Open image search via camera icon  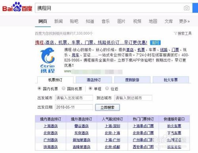point(187,8)
